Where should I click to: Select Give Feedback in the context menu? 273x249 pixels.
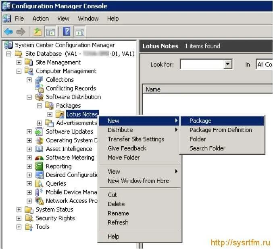click(x=139, y=148)
